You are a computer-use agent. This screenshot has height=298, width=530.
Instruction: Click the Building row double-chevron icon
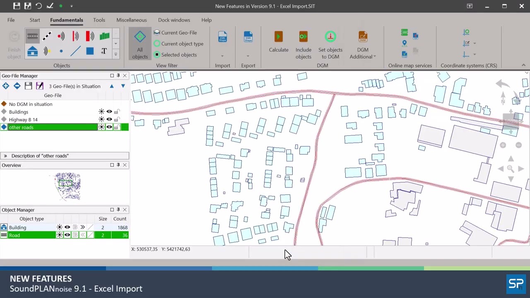[82, 227]
